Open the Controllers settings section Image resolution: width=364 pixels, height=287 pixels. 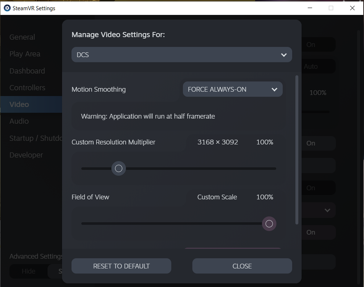click(x=27, y=87)
